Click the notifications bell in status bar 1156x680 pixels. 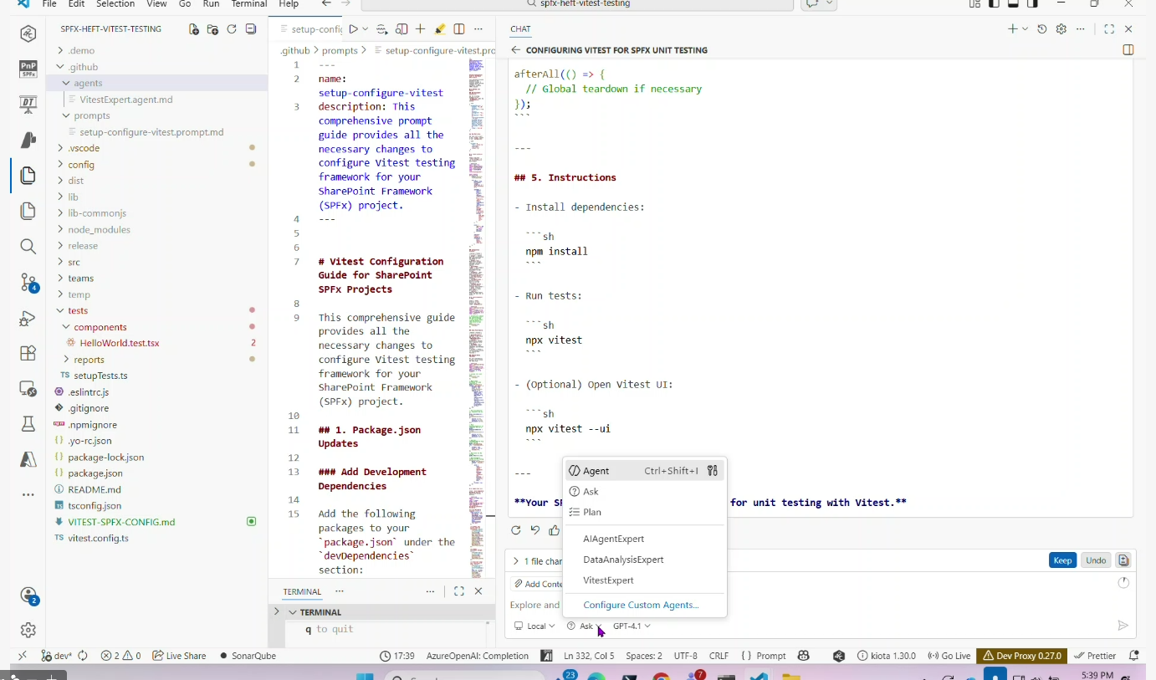pyautogui.click(x=1134, y=656)
